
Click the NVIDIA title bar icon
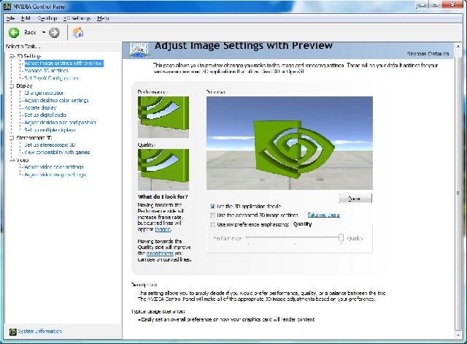(7, 6)
